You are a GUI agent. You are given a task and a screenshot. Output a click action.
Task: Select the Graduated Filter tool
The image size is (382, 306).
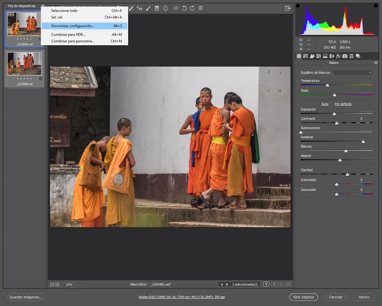(157, 8)
